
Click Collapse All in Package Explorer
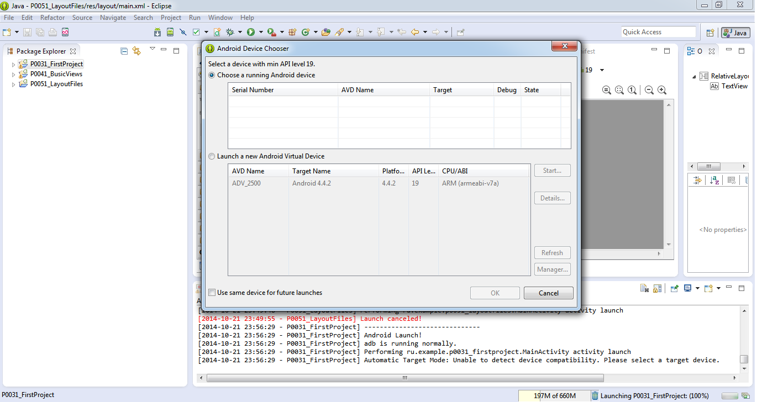click(124, 51)
